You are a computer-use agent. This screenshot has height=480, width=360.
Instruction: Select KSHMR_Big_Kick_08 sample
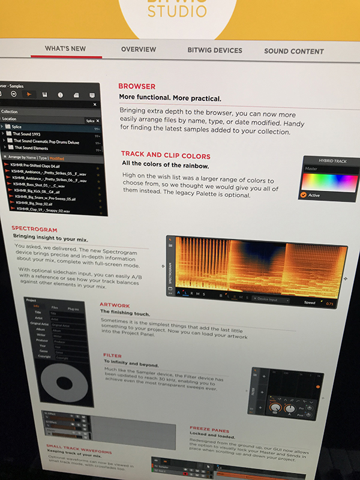click(x=37, y=191)
